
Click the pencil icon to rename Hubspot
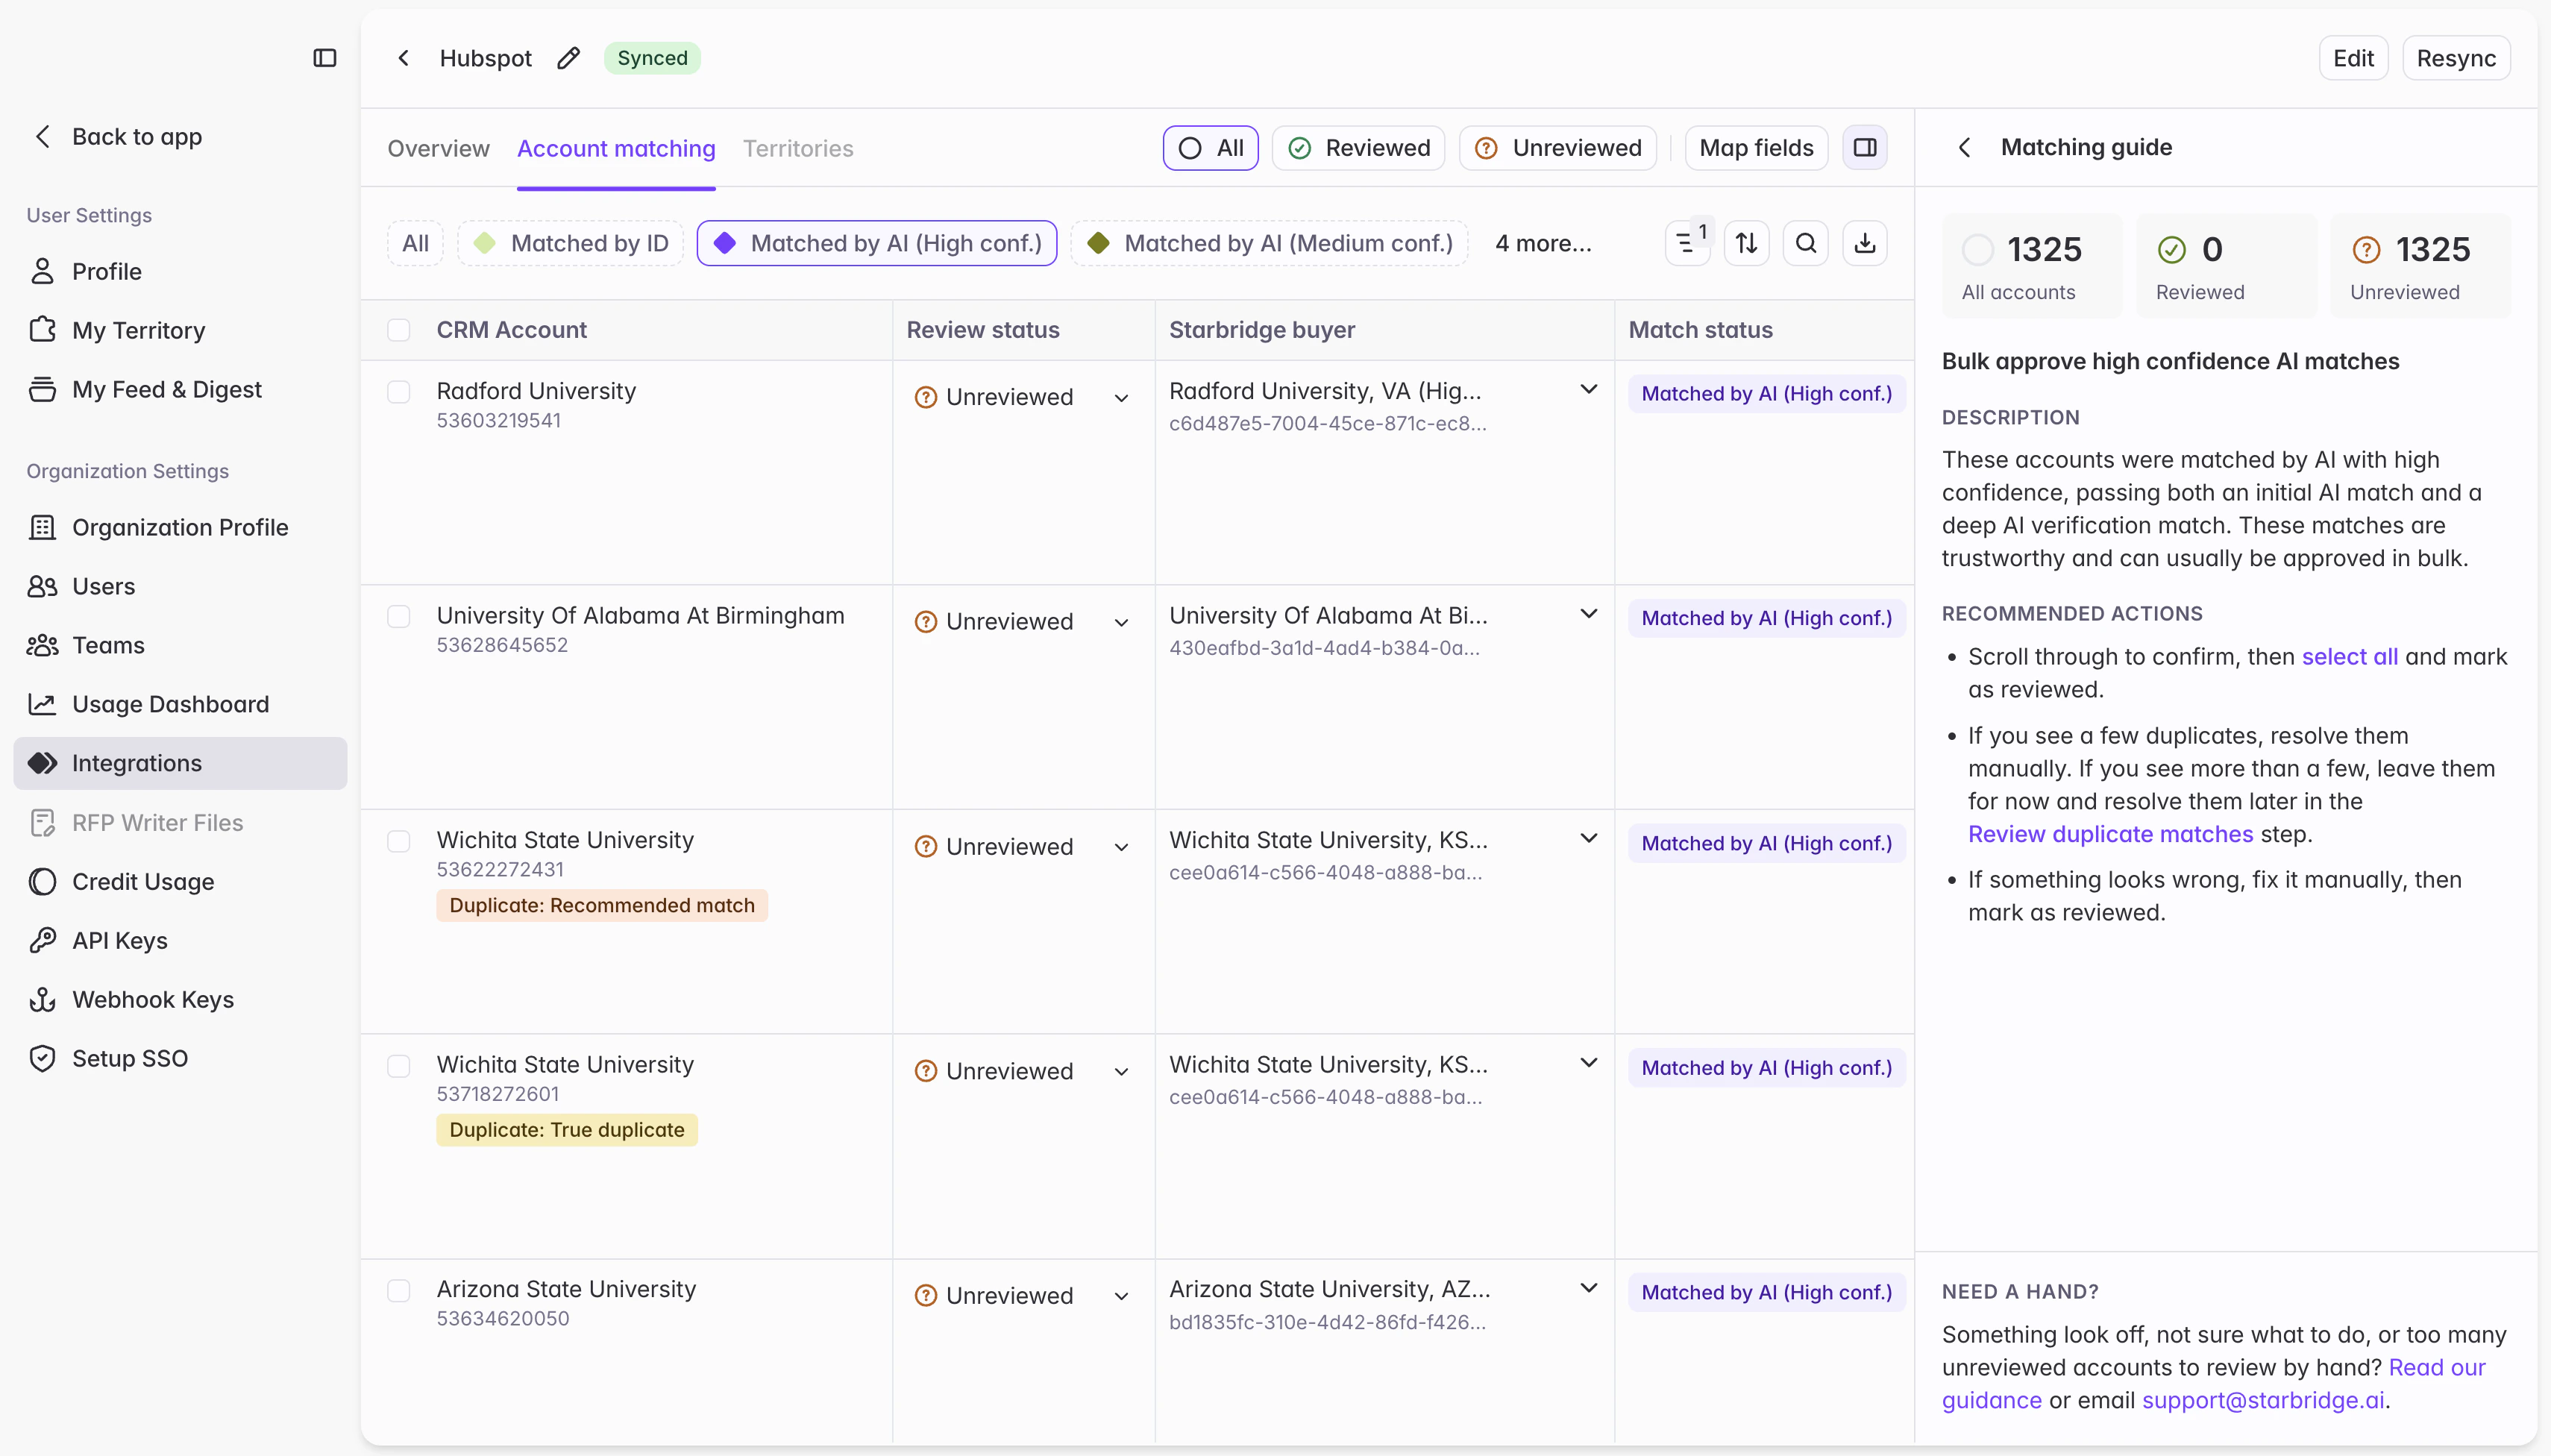click(x=568, y=58)
